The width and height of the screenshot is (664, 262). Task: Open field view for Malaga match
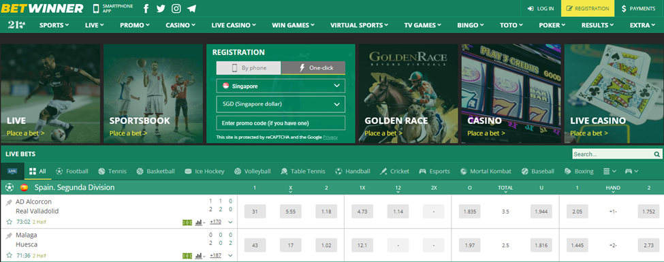pyautogui.click(x=187, y=256)
